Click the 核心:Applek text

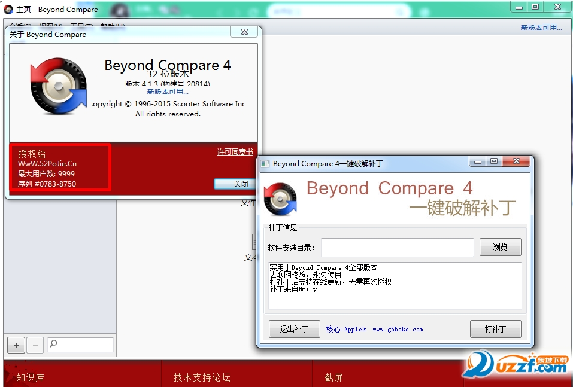(346, 330)
